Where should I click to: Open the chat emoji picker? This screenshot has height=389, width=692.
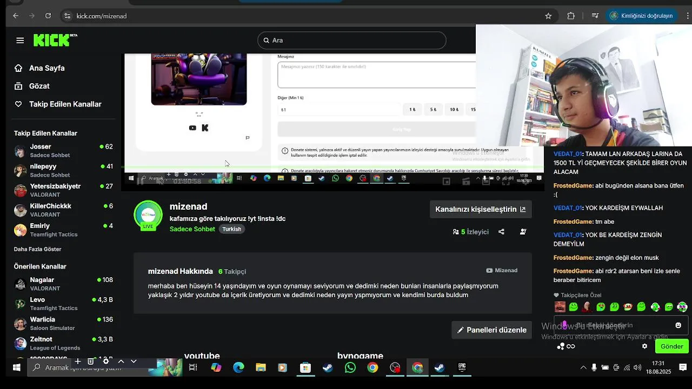click(678, 325)
